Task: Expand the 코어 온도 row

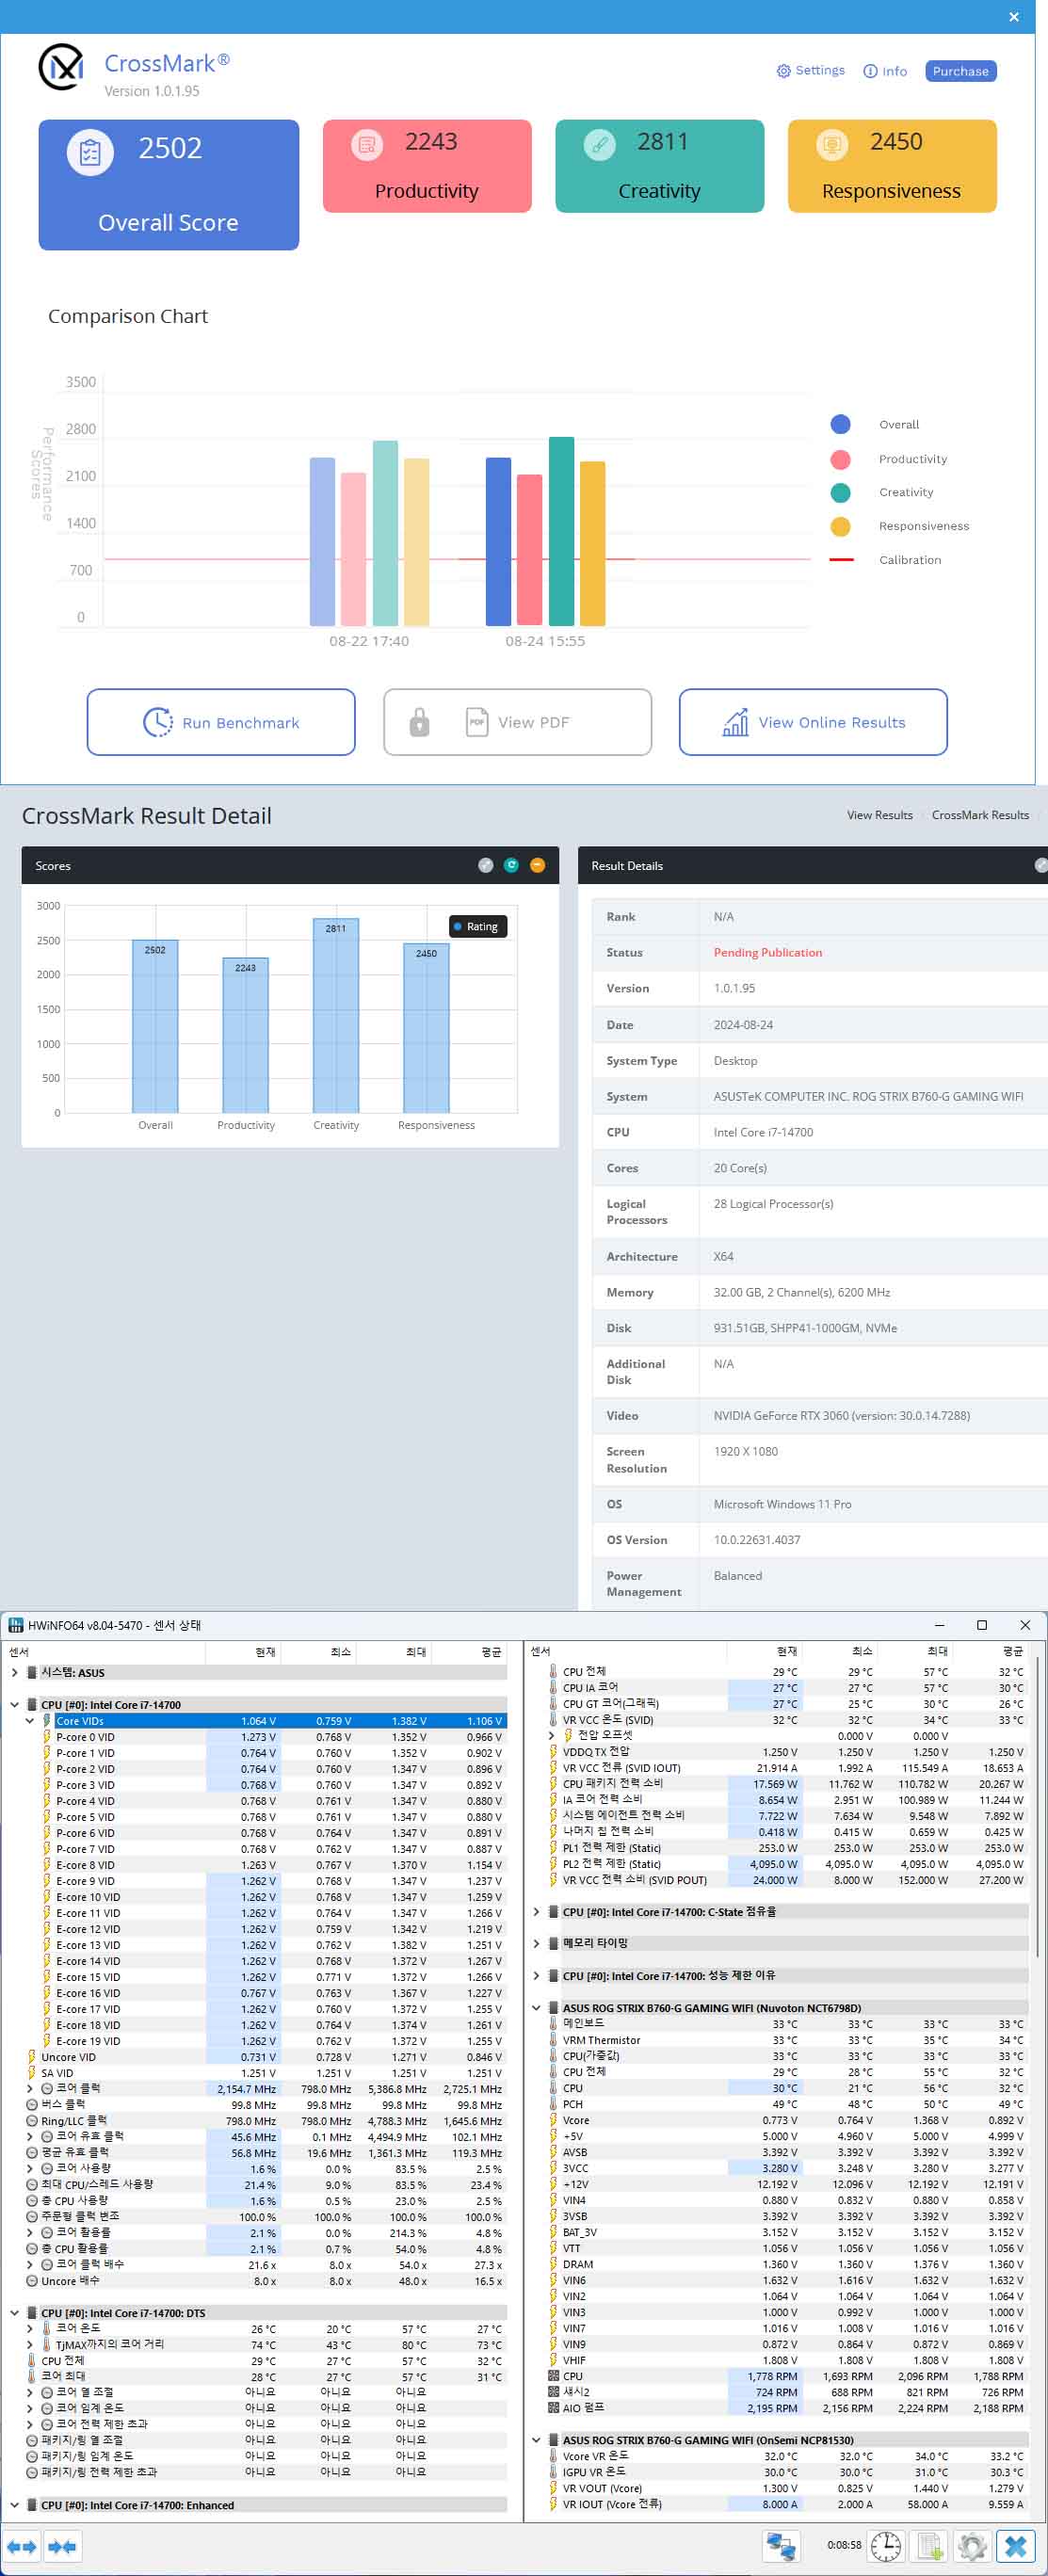Action: pyautogui.click(x=30, y=2328)
